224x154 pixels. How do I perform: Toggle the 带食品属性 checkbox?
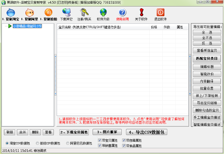pos(124,146)
